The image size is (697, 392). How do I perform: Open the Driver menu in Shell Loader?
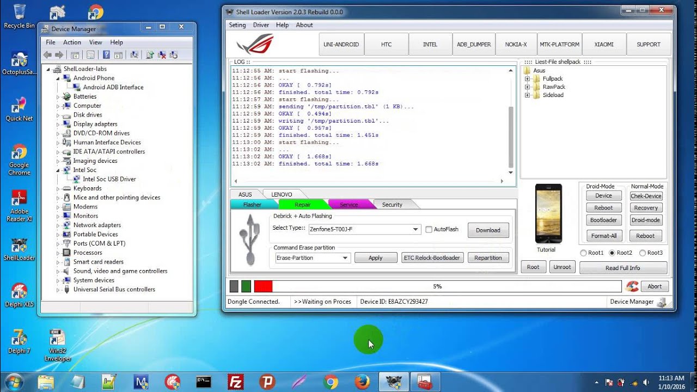click(261, 25)
